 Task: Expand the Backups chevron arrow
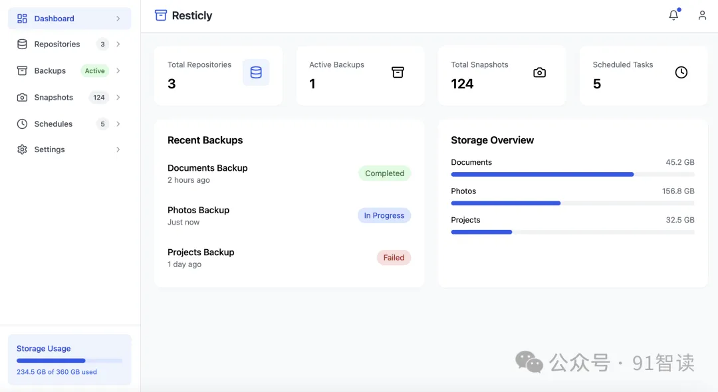[118, 70]
